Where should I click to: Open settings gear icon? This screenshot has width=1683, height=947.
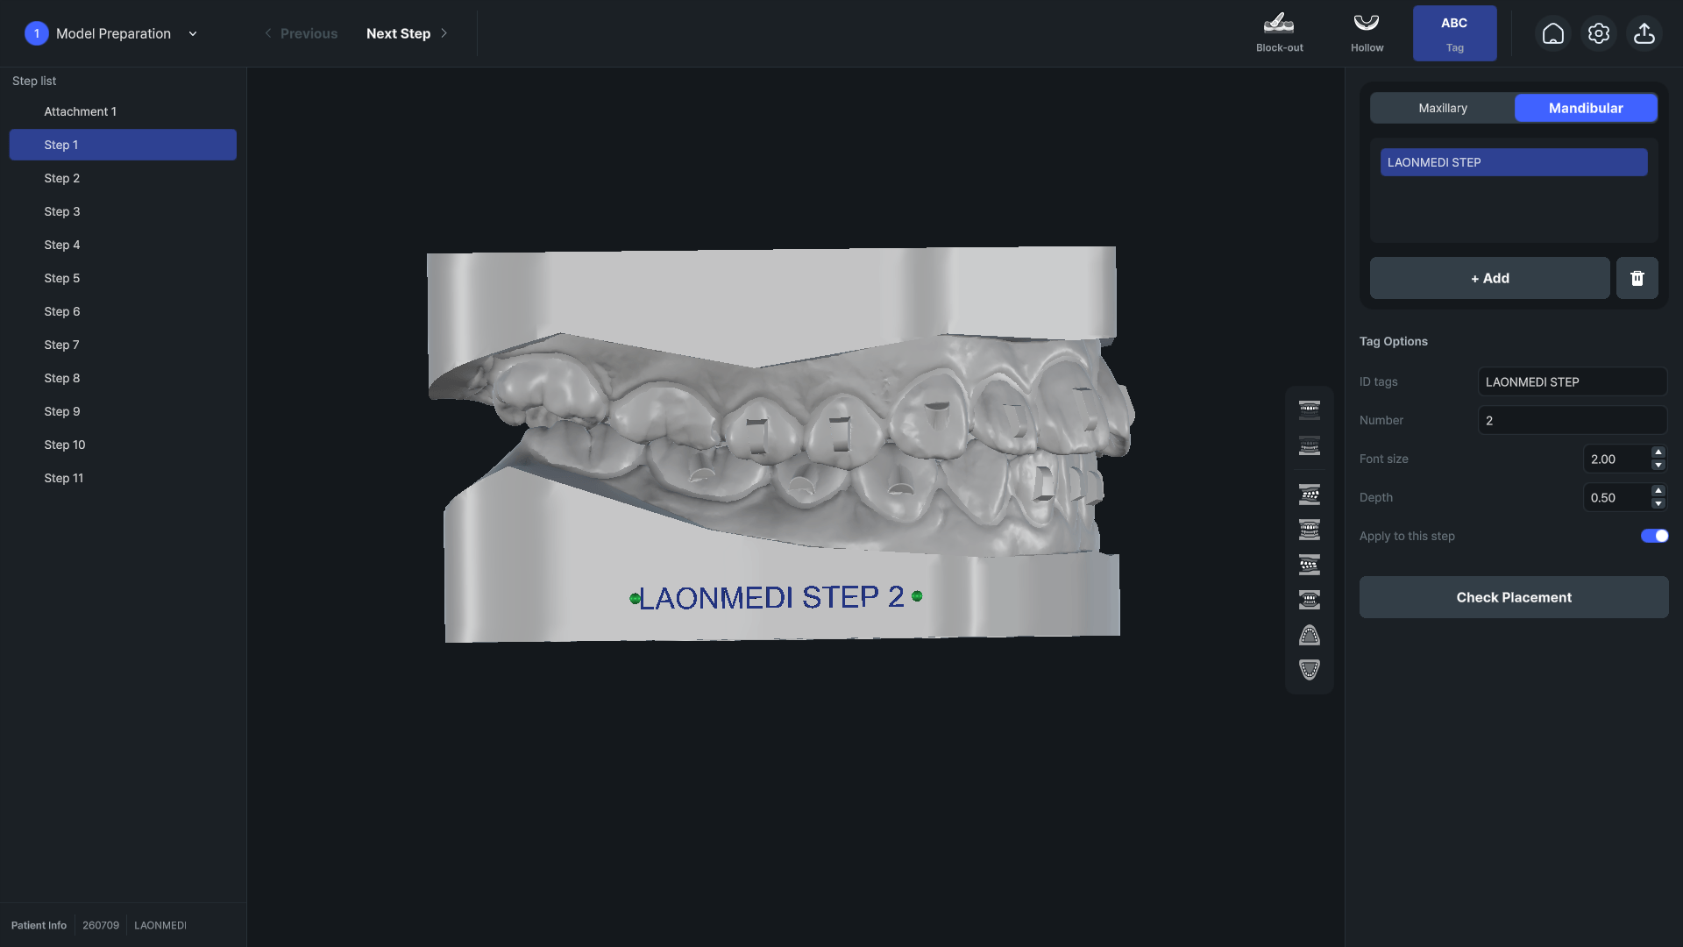1598,33
